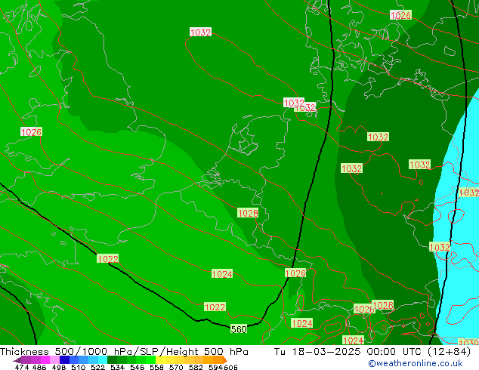Image resolution: width=479 pixels, height=370 pixels.
Task: Select the 1028 pressure label at map center
Action: point(248,214)
